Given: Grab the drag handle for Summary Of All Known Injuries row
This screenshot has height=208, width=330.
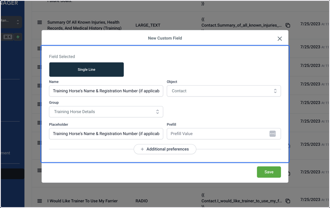Looking at the screenshot, I should pyautogui.click(x=40, y=22).
